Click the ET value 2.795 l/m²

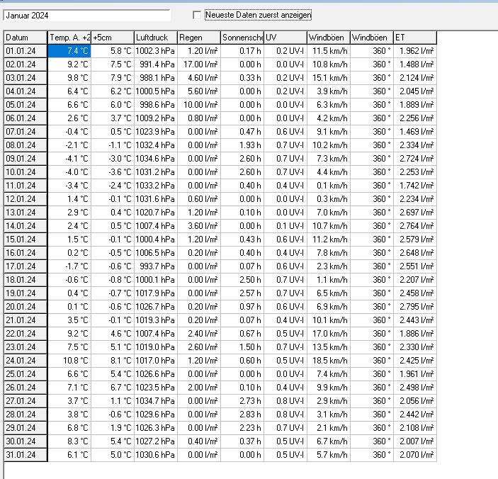(x=414, y=307)
